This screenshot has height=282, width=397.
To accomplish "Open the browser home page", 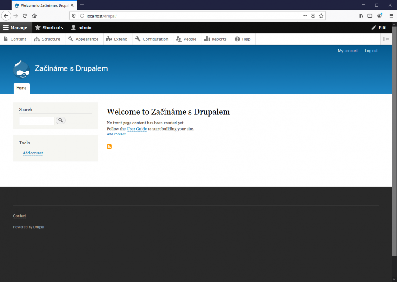I will point(34,16).
